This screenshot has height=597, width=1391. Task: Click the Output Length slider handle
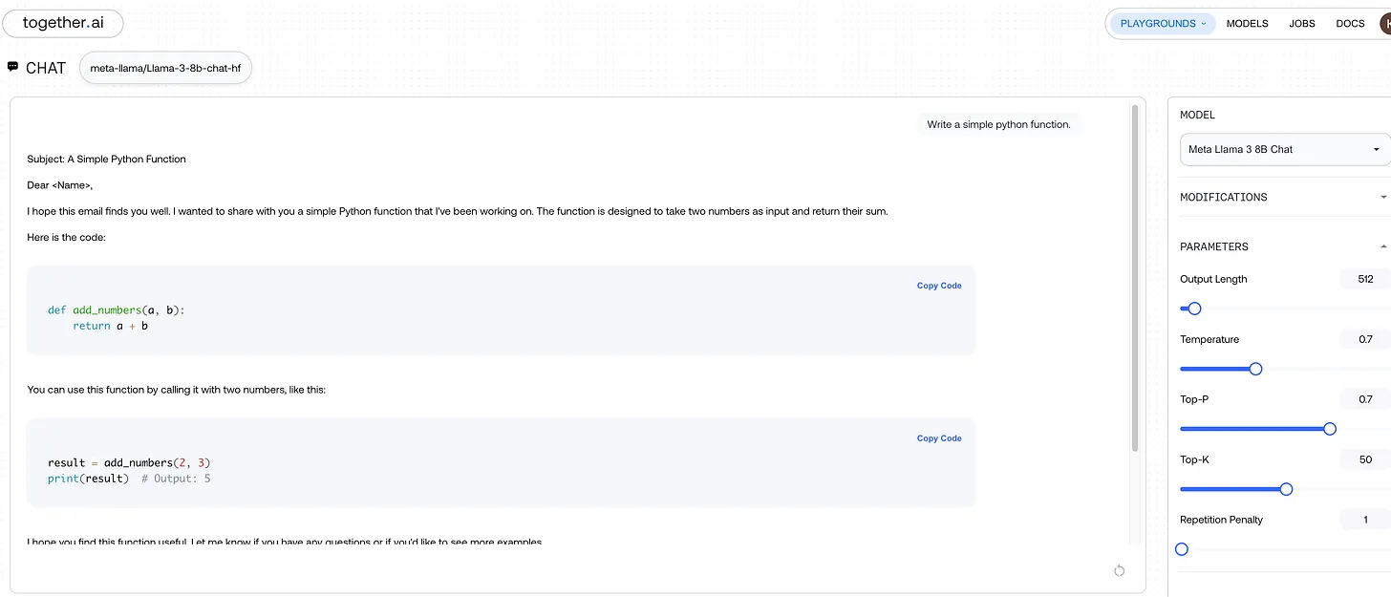click(1193, 309)
